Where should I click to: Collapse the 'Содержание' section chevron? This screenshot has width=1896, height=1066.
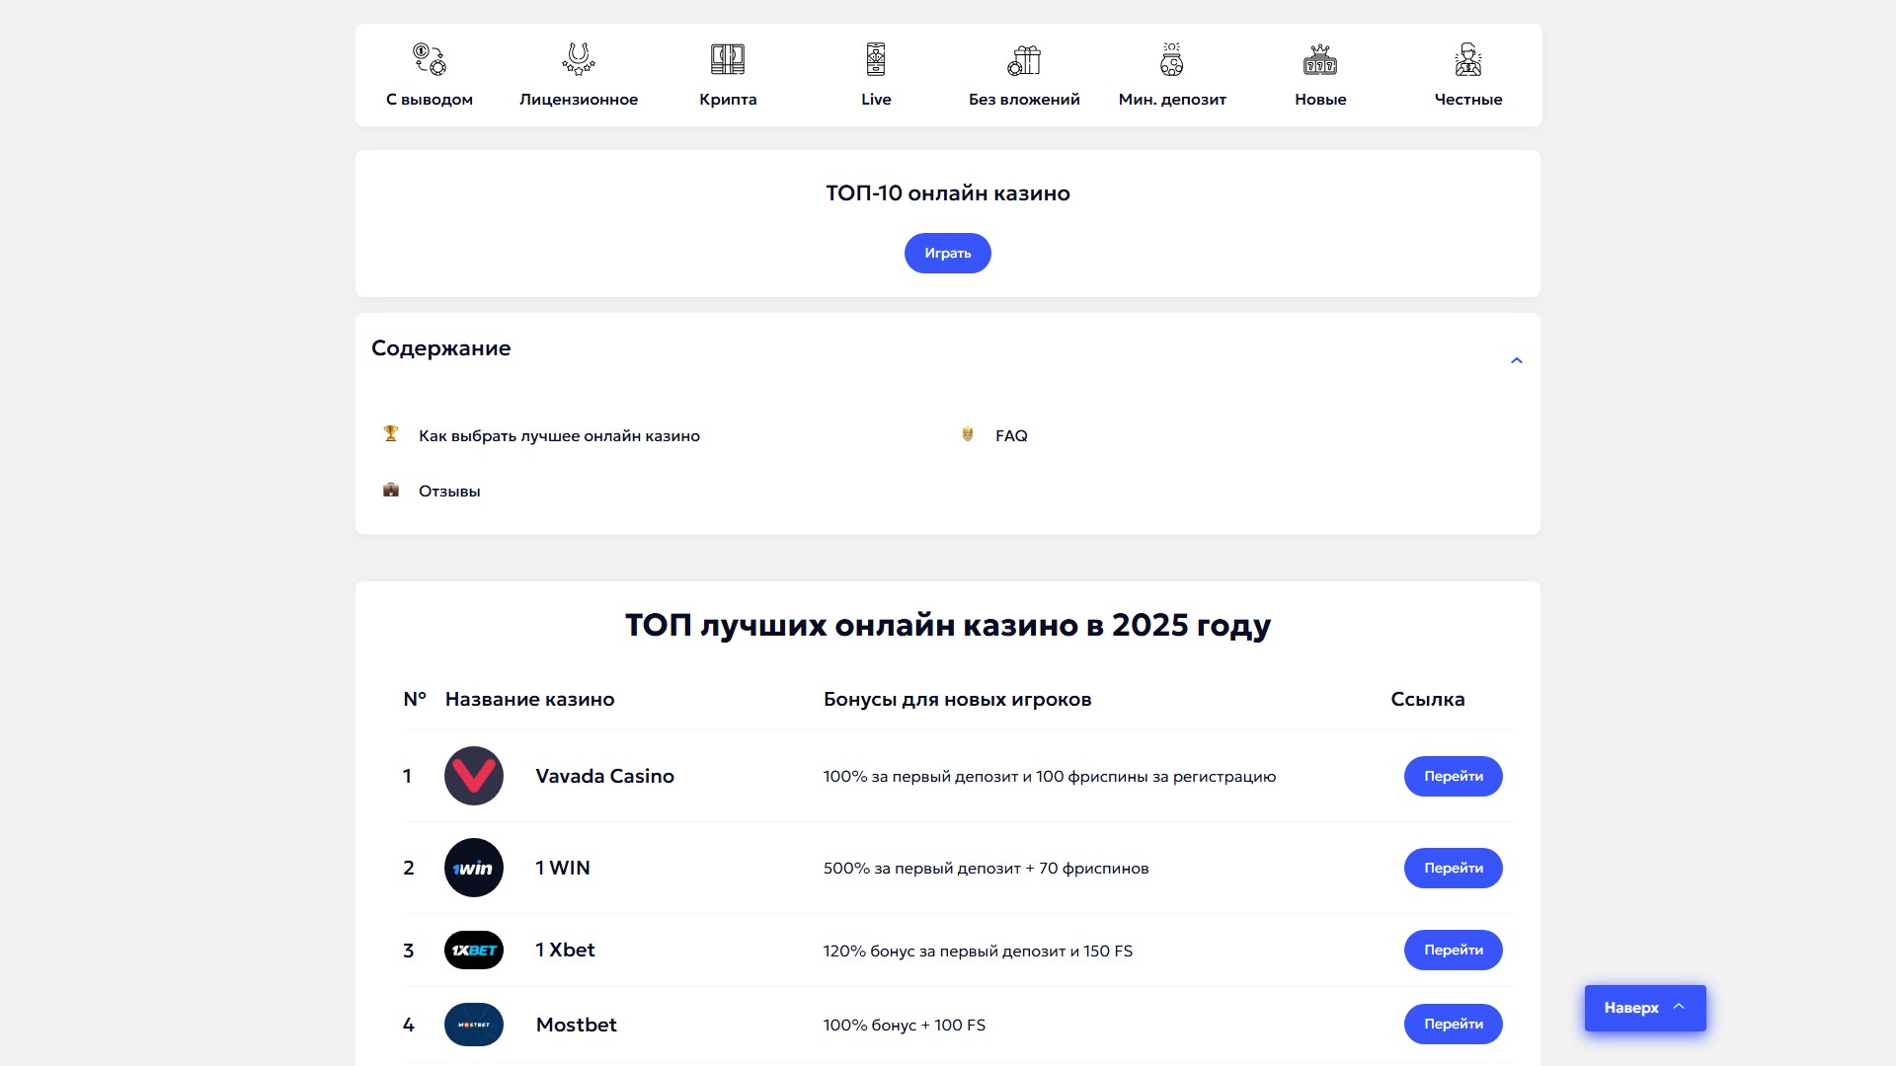(x=1517, y=360)
